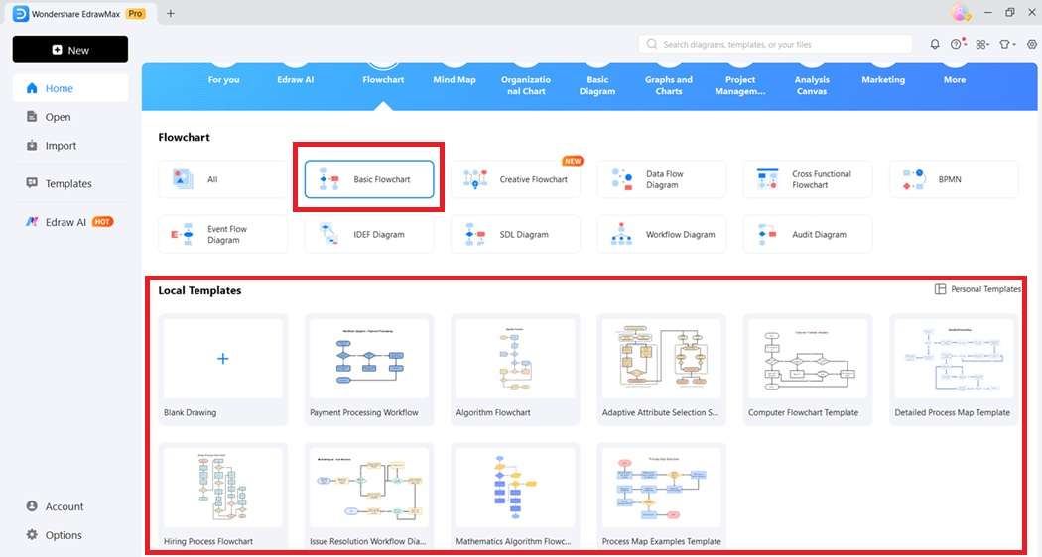
Task: Click the Home sidebar icon
Action: pos(31,88)
